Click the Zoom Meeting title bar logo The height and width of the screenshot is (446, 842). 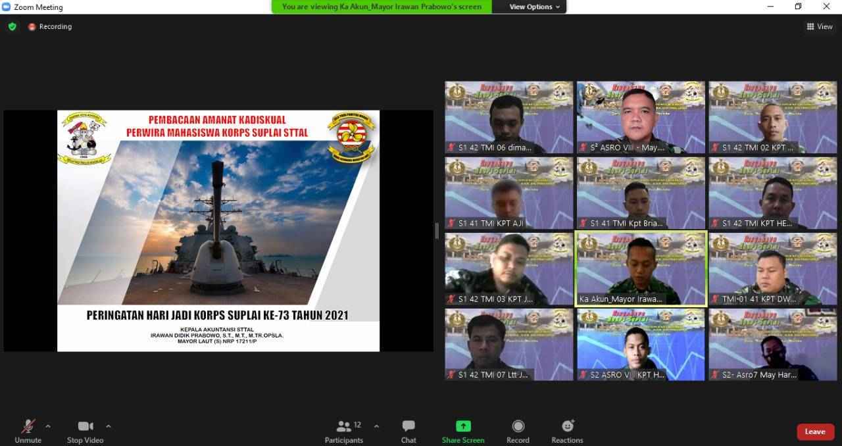tap(7, 7)
